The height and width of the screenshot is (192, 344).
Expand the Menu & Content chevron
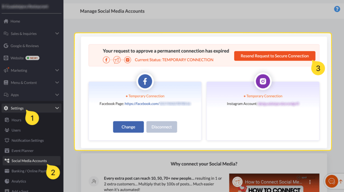(x=57, y=82)
